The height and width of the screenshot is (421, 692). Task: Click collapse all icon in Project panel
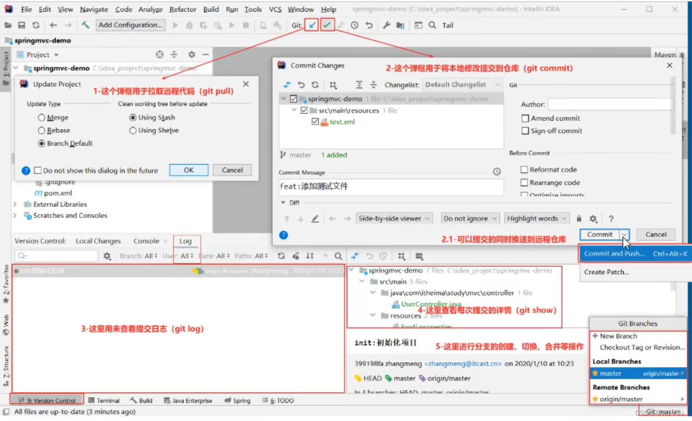[174, 54]
